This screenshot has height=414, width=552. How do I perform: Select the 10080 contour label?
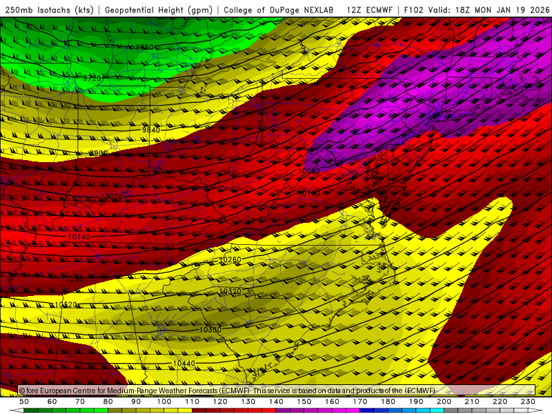308,170
